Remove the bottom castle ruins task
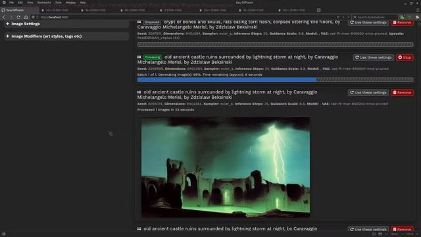421x237 pixels. pos(402,229)
